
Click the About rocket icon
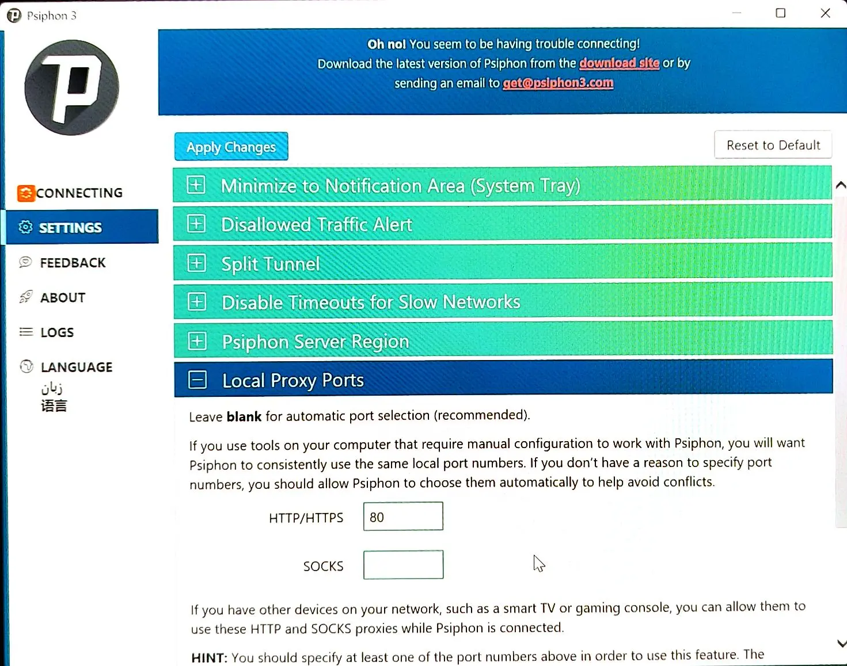pyautogui.click(x=26, y=297)
